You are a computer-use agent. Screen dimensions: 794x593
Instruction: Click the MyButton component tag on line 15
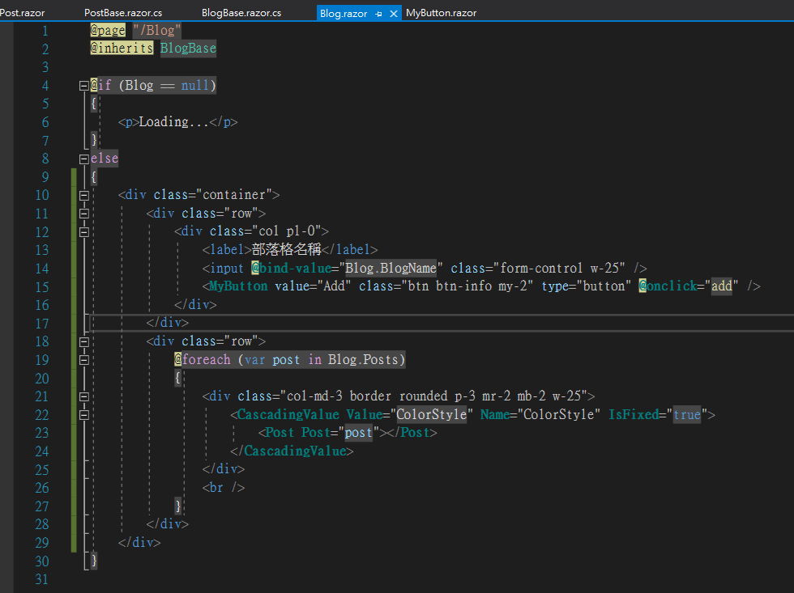click(x=238, y=286)
